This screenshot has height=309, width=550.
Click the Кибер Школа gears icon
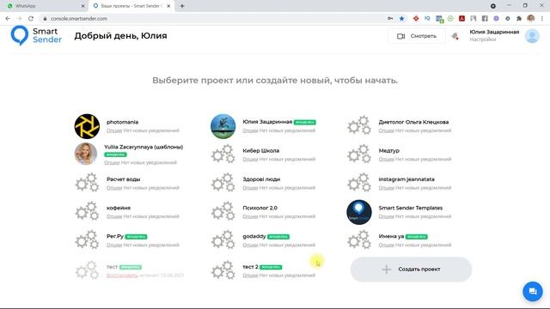point(223,154)
